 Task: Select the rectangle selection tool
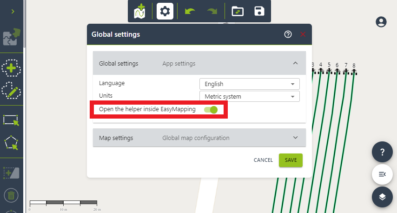(12, 120)
